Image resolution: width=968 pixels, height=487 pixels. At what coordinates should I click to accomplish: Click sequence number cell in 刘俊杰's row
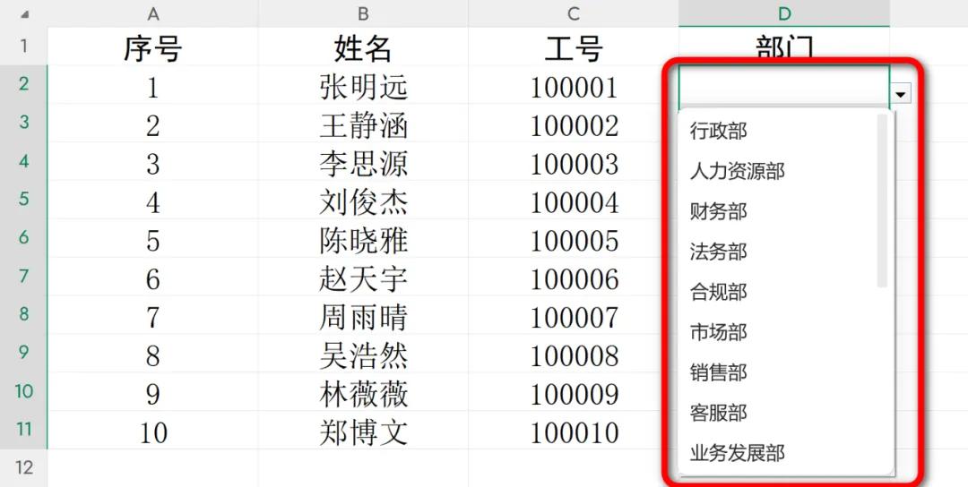click(152, 199)
